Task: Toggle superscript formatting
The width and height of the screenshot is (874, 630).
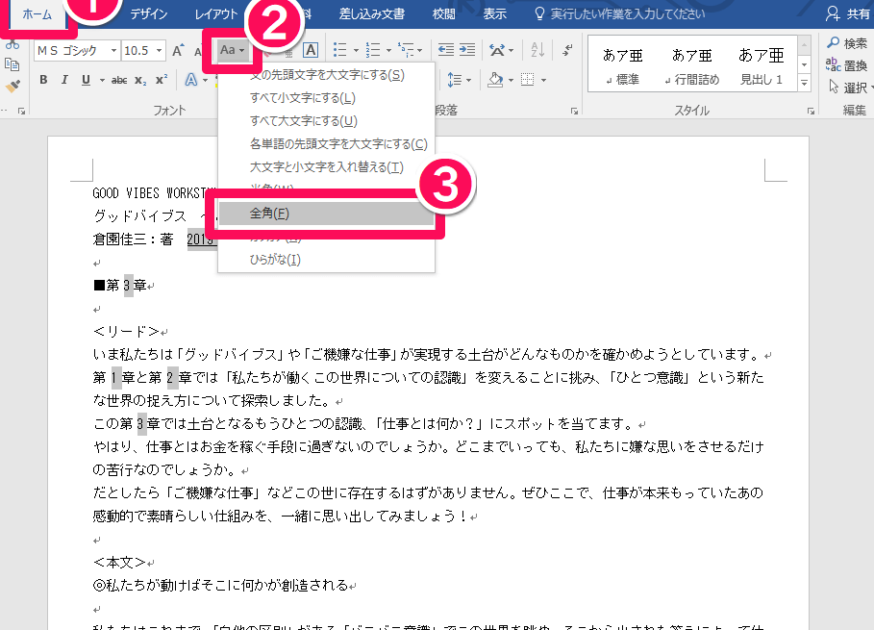Action: tap(162, 80)
